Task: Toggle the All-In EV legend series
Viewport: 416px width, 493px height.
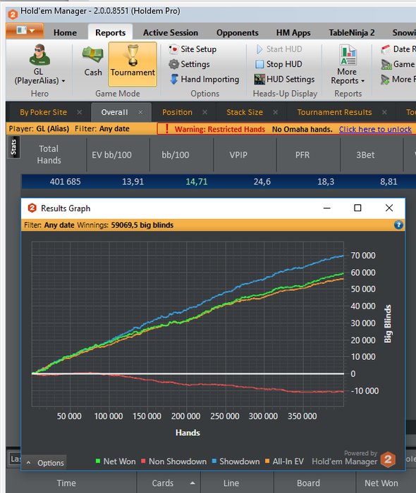Action: tap(284, 461)
